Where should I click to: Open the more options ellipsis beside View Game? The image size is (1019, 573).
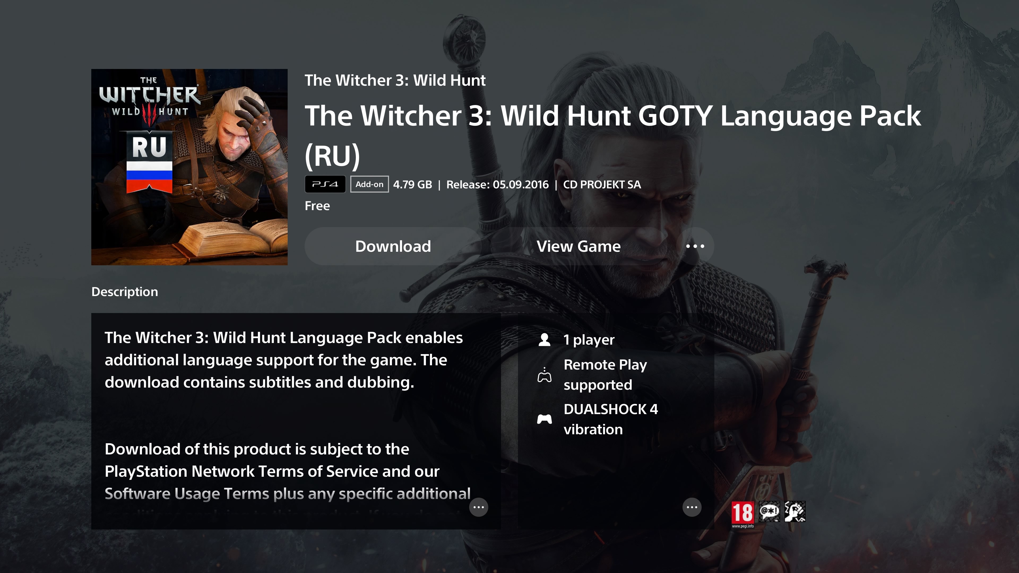pos(695,246)
